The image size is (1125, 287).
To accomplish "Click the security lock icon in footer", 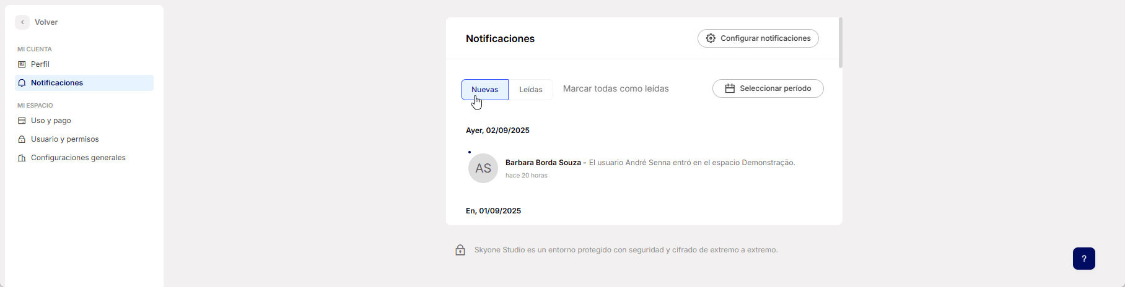I will tap(460, 250).
